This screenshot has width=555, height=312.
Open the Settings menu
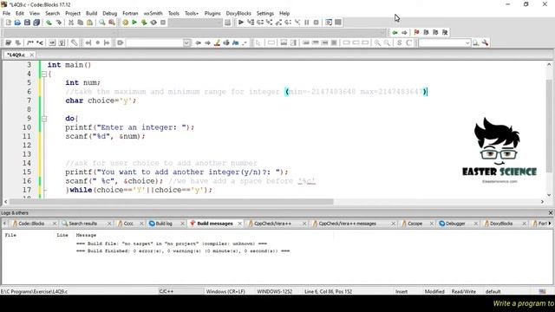click(x=265, y=13)
